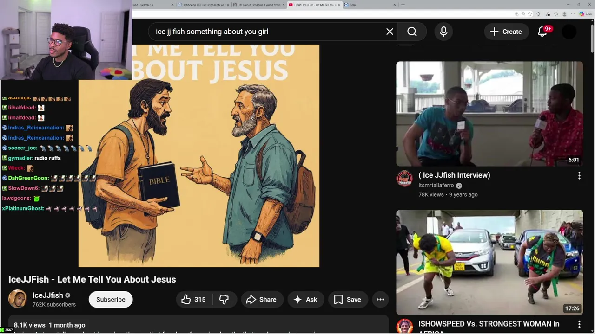This screenshot has height=334, width=595.
Task: Open the notifications bell
Action: click(542, 32)
